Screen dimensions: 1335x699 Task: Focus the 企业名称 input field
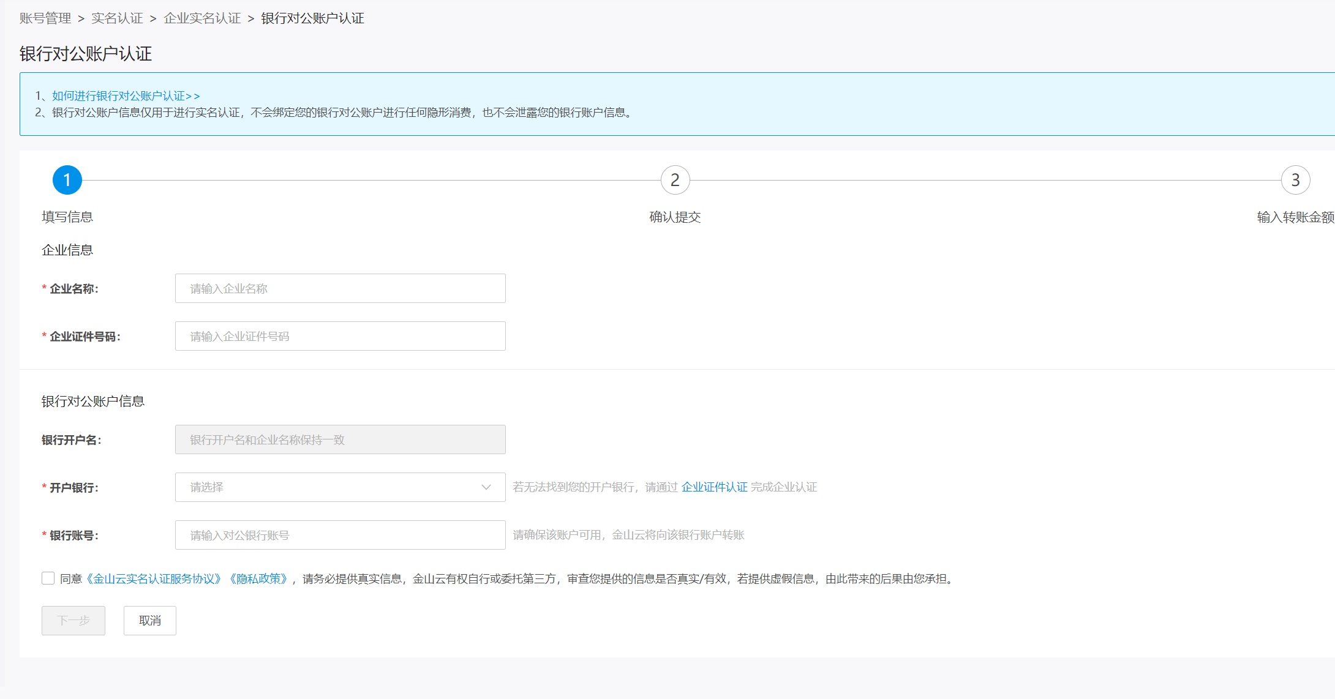pos(340,288)
